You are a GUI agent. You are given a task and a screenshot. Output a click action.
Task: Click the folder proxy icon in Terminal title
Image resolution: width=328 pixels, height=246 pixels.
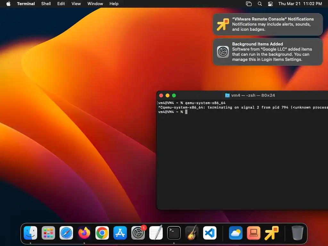[227, 95]
